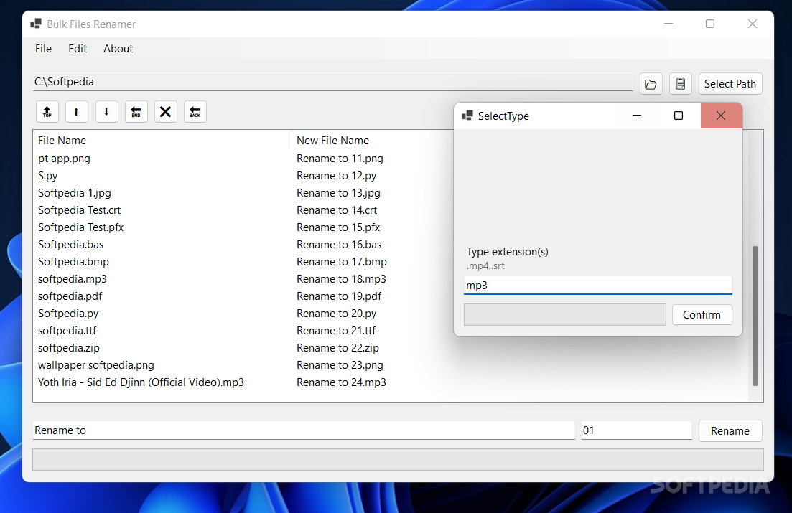Click the 'Type extension(s)' label

coord(507,251)
